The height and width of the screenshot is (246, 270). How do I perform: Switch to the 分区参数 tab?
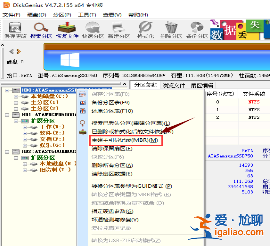click(x=146, y=85)
